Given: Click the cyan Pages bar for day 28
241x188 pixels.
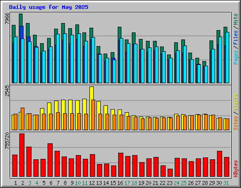Looking at the screenshot, I should coord(206,75).
